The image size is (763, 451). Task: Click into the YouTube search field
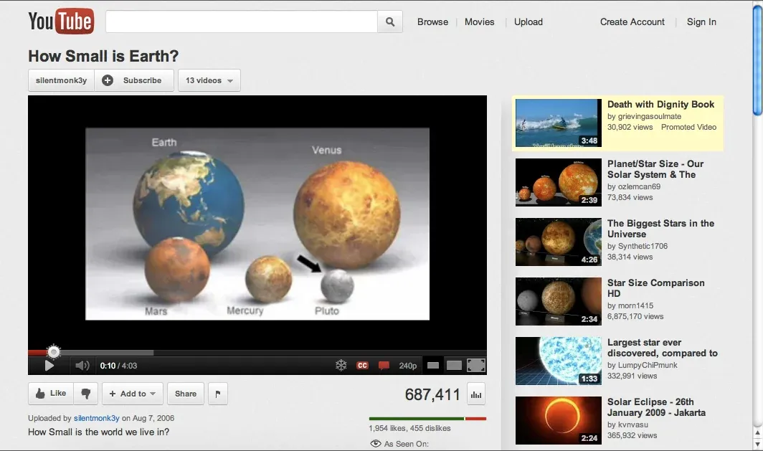coord(242,22)
